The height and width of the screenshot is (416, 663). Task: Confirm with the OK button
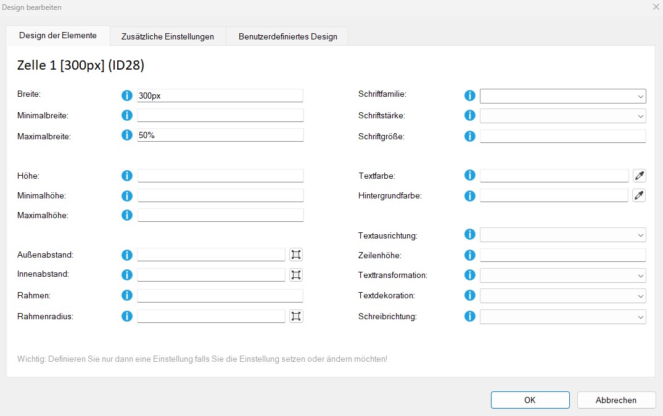pos(530,400)
